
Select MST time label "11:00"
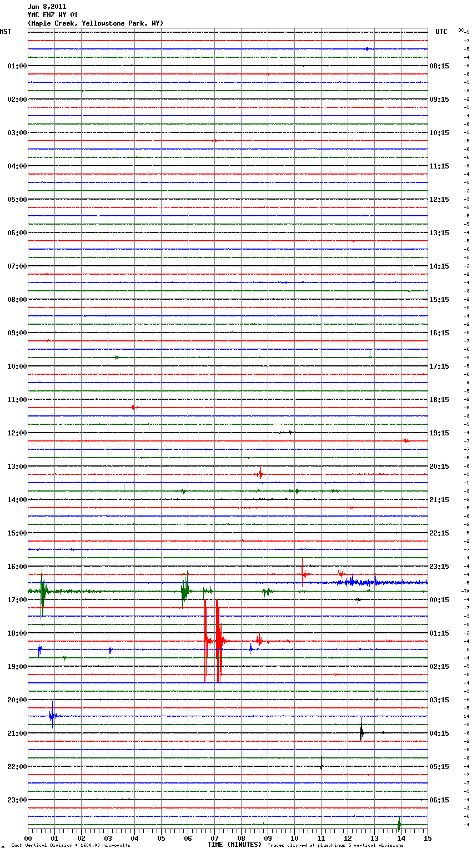click(x=17, y=400)
